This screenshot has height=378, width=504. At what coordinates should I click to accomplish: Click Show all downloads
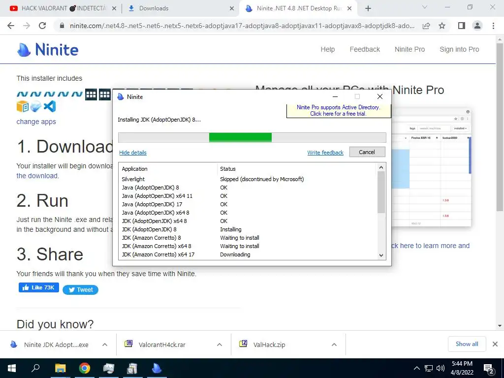[467, 344]
